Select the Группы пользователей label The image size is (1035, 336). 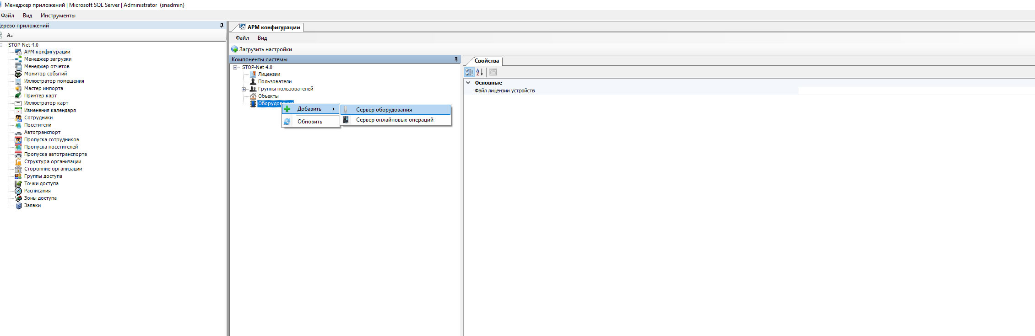coord(286,89)
